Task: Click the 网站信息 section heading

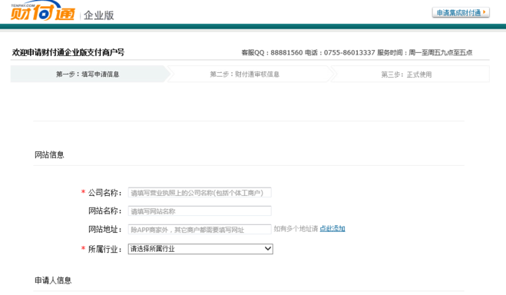Action: (49, 155)
